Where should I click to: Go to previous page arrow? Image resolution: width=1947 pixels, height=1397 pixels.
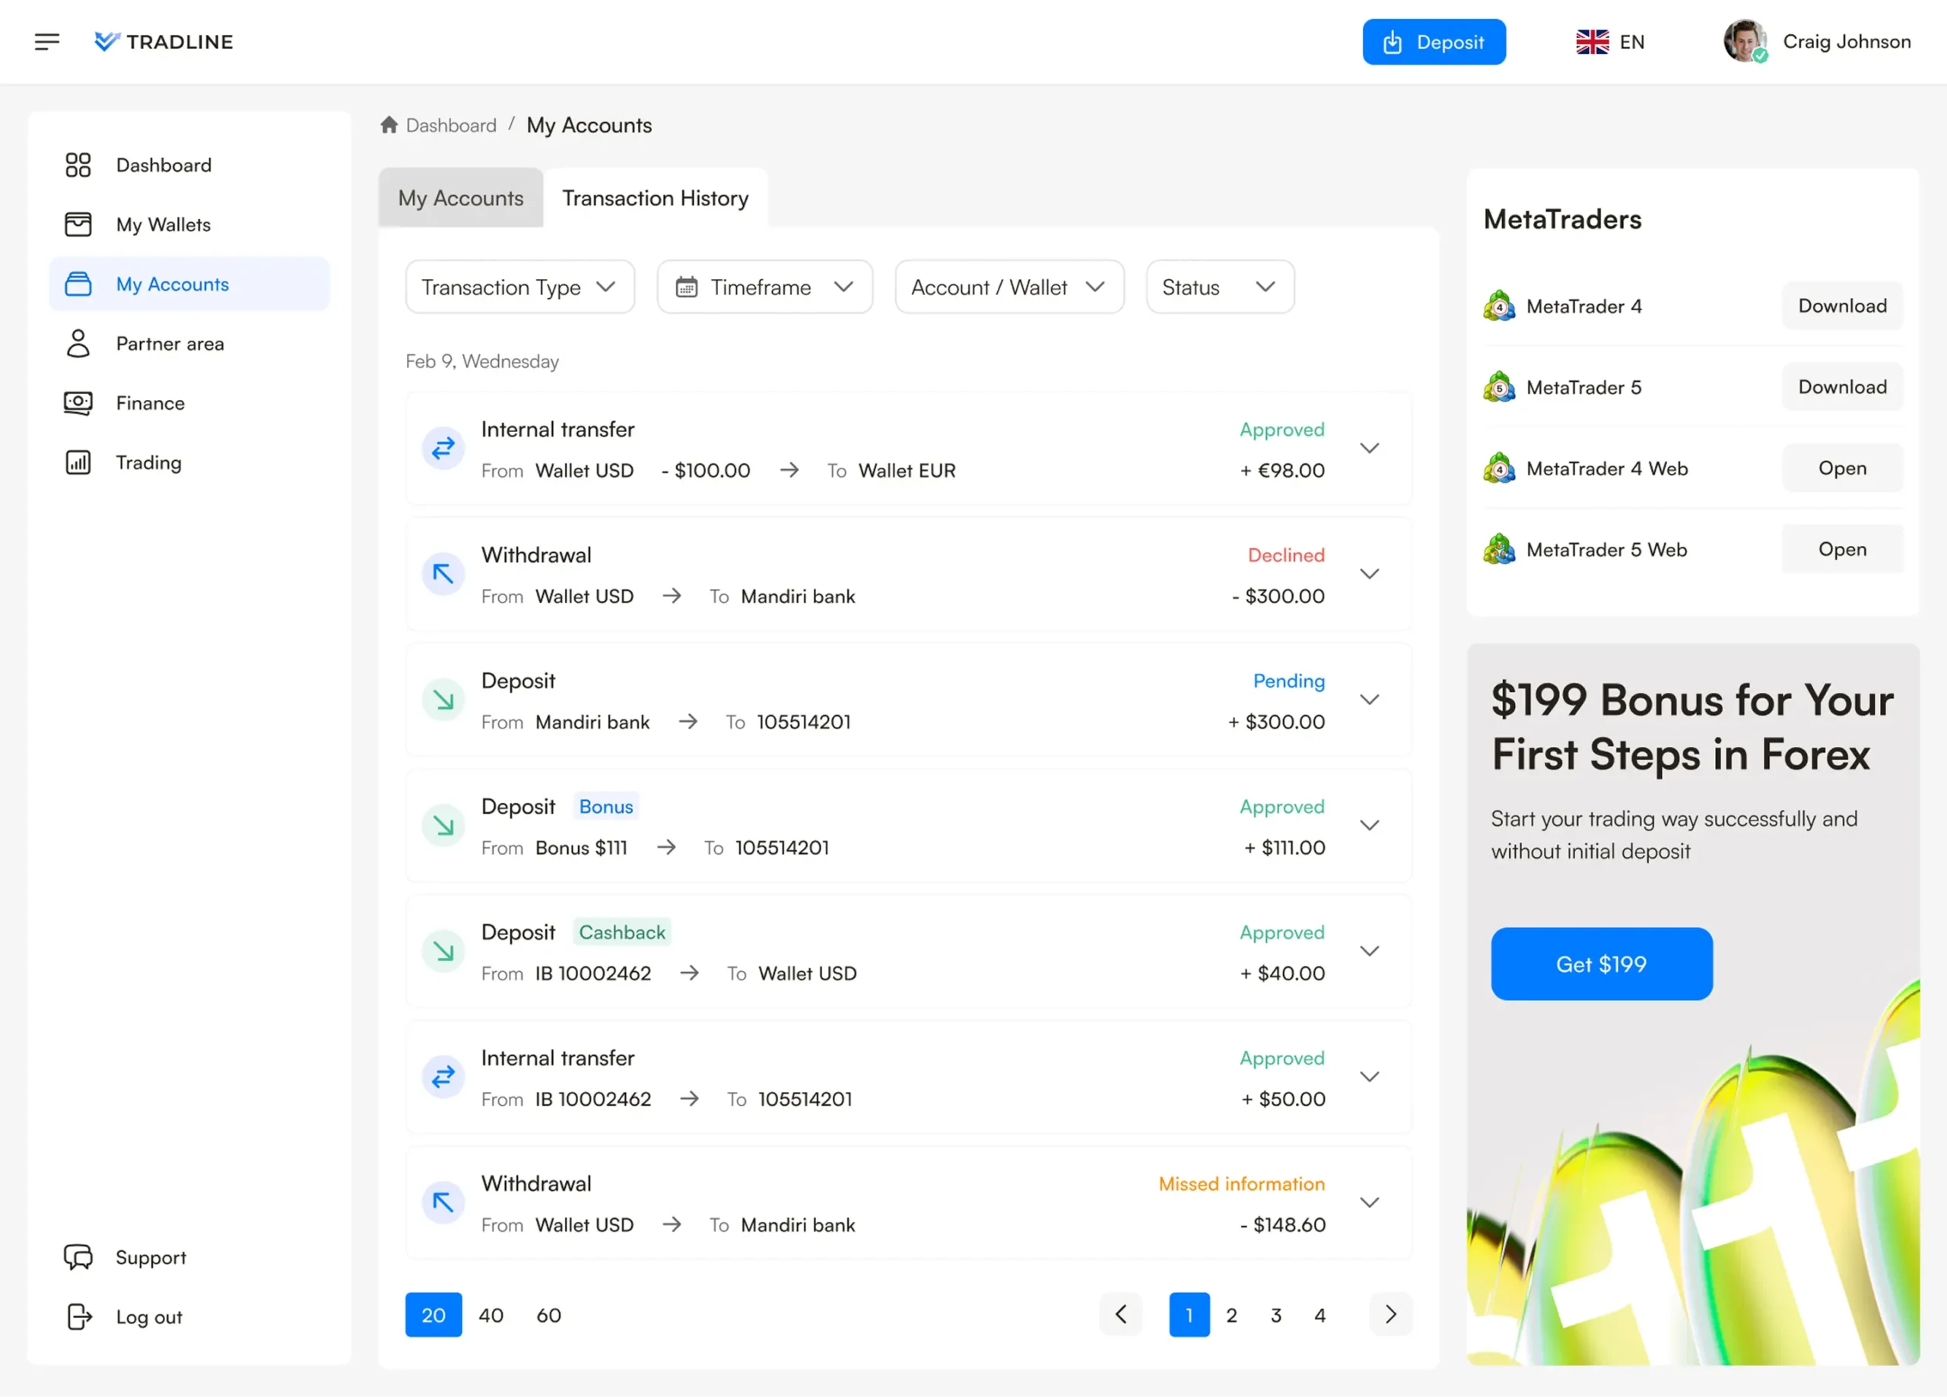[x=1120, y=1315]
